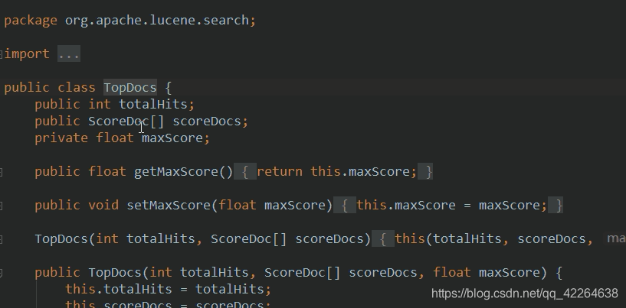Click the 'import' keyword
The image size is (626, 308).
27,53
